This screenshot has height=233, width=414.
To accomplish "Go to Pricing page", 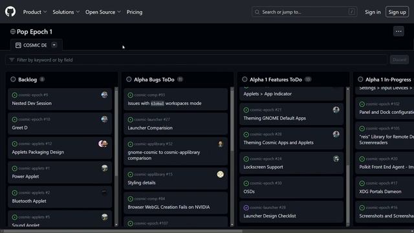I will coord(135,12).
